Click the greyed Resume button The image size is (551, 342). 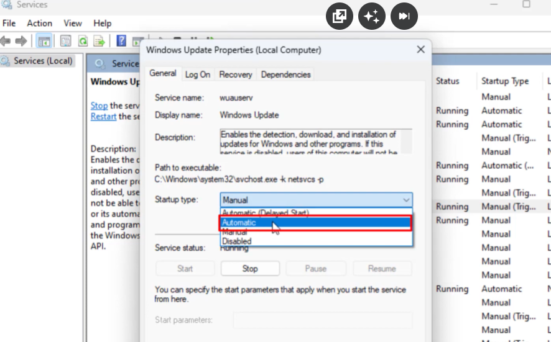coord(382,269)
